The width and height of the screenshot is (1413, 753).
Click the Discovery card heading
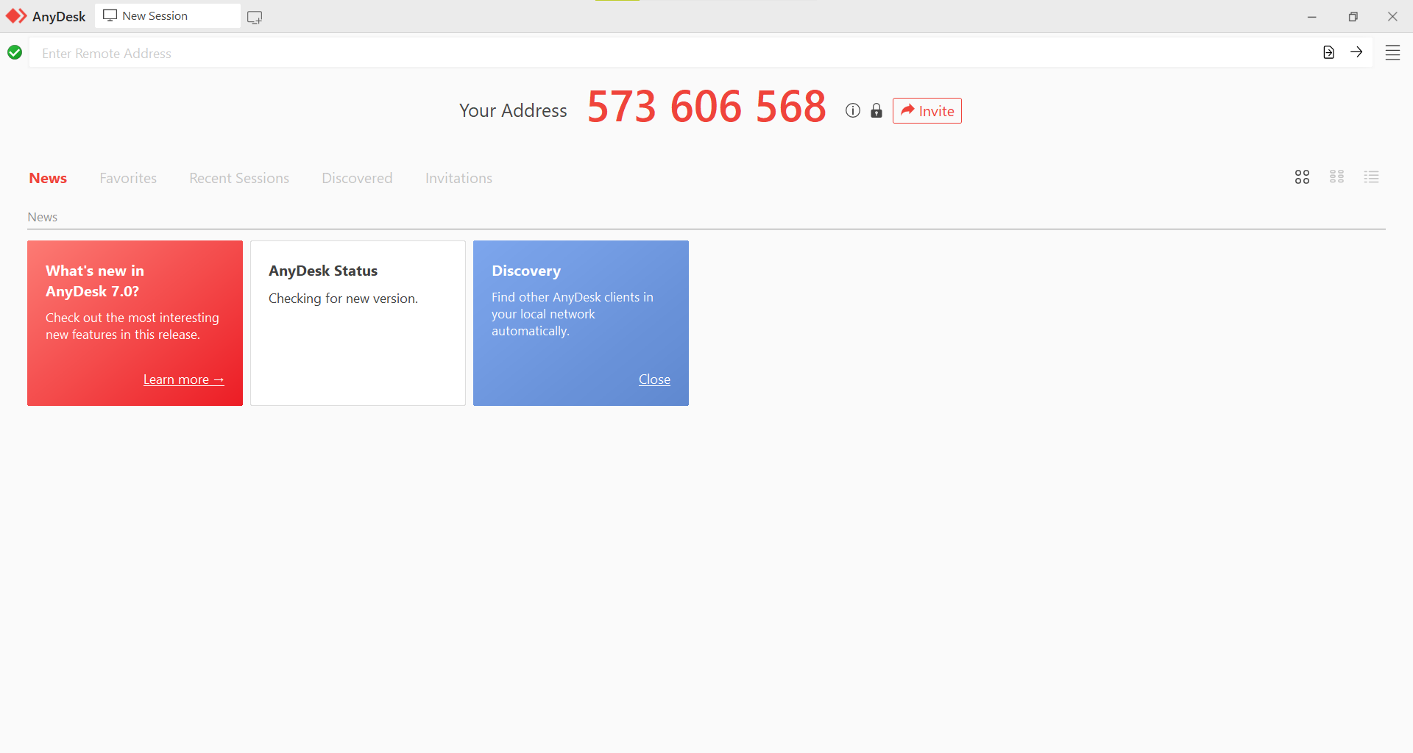pos(526,271)
